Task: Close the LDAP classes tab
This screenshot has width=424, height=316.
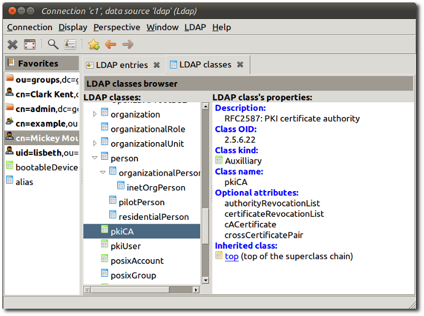Action: 240,65
